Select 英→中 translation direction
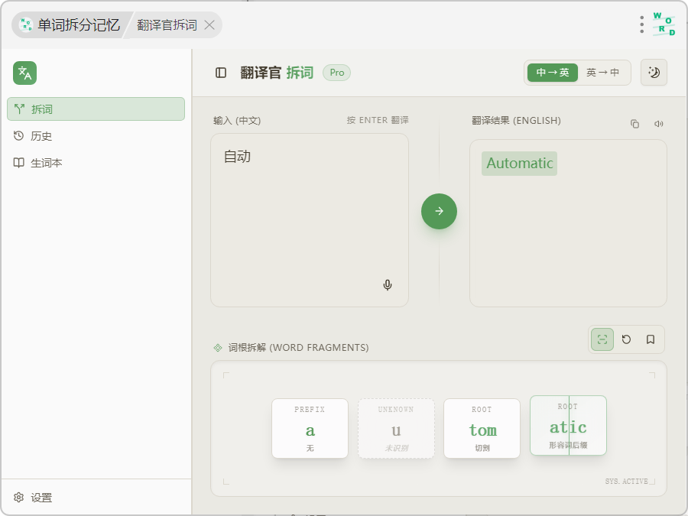 (x=603, y=73)
